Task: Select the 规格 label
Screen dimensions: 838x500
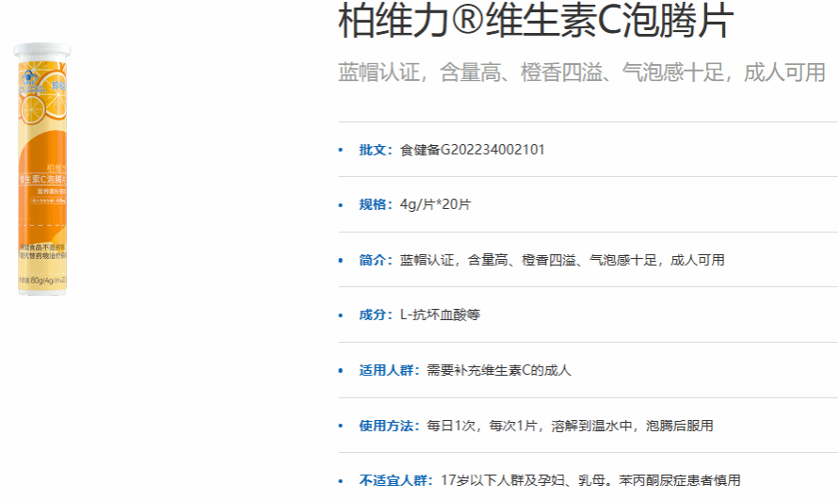Action: click(x=376, y=204)
